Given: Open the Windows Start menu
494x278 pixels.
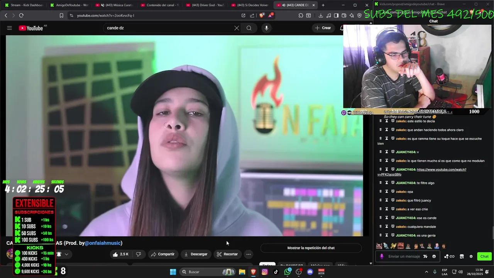Looking at the screenshot, I should point(173,272).
